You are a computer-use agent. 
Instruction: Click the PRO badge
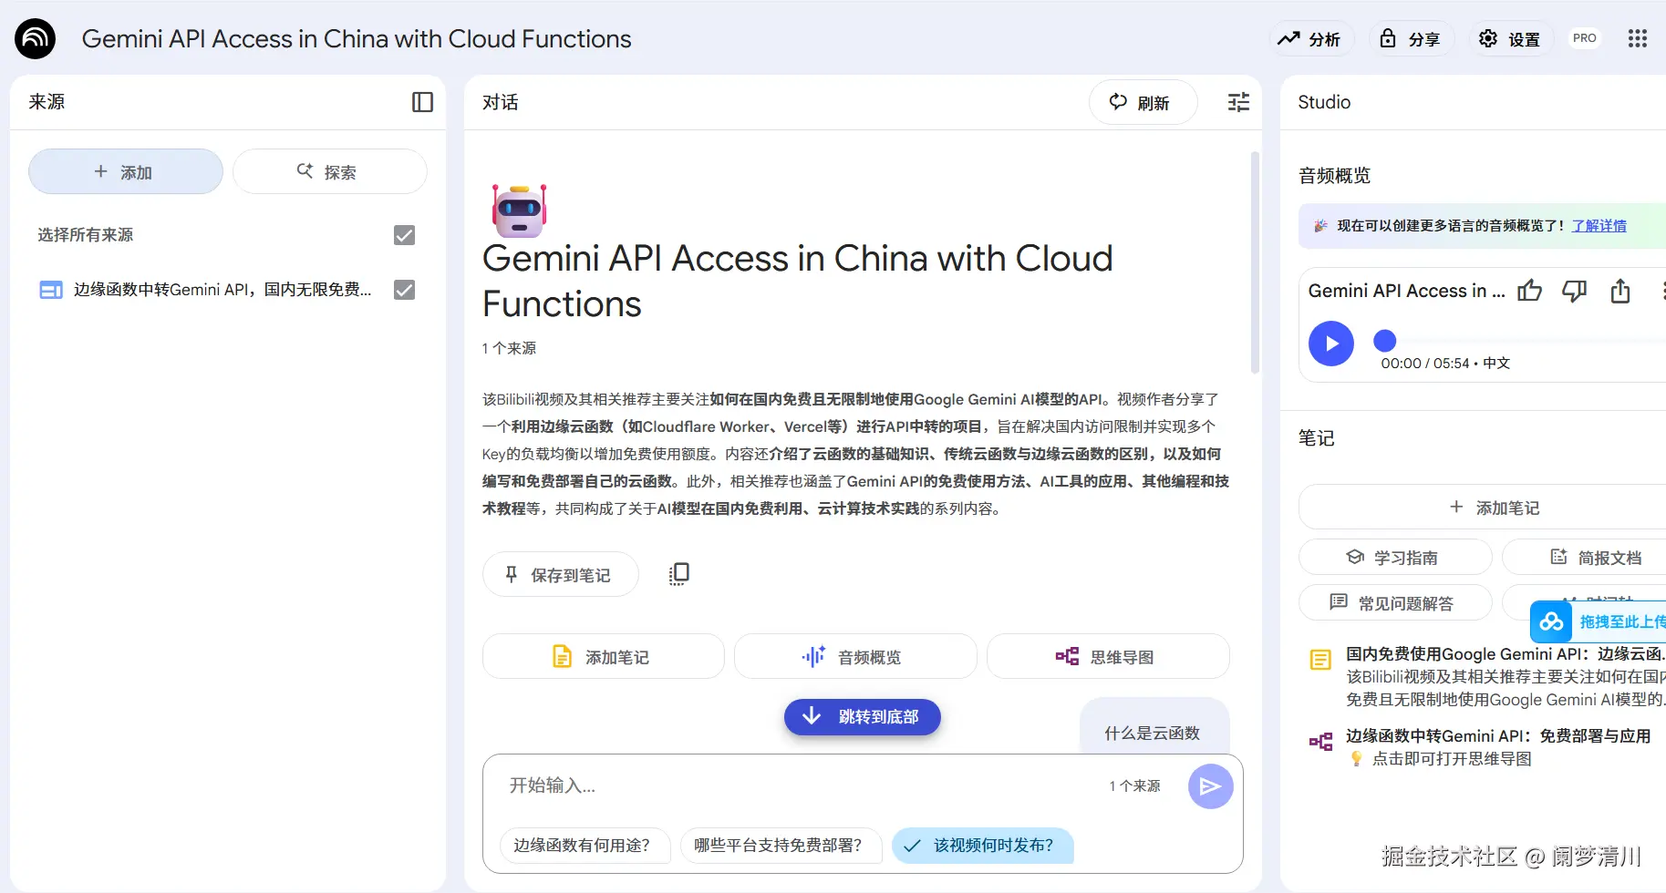click(1585, 38)
